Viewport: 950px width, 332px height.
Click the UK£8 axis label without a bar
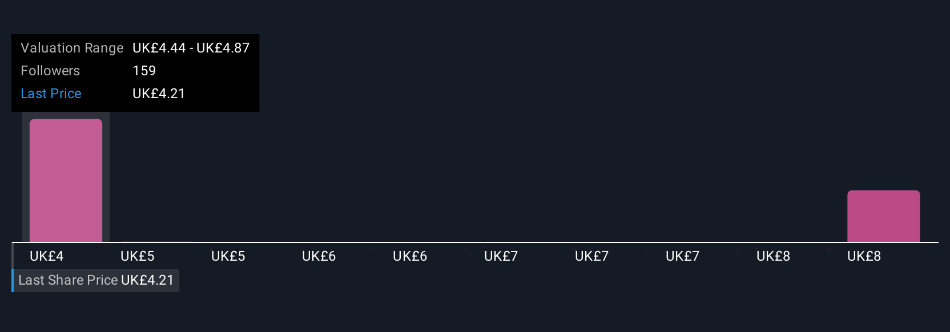pos(773,256)
